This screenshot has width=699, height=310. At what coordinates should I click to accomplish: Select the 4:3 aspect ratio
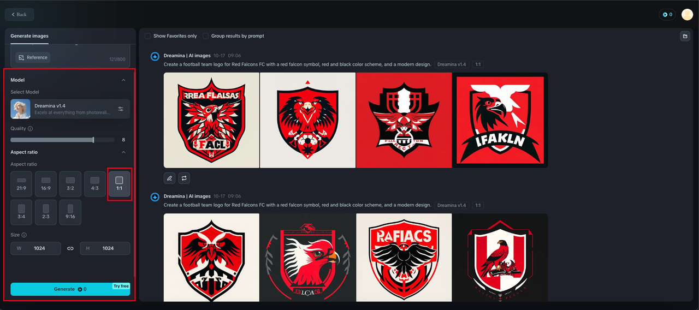(x=95, y=184)
